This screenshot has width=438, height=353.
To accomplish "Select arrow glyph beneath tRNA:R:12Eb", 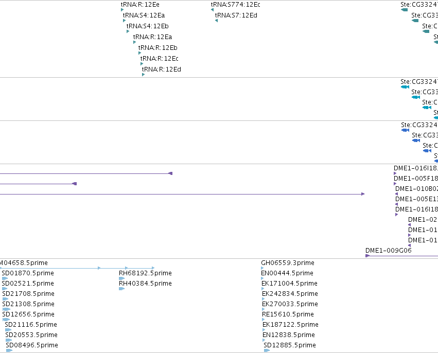I will pos(139,53).
